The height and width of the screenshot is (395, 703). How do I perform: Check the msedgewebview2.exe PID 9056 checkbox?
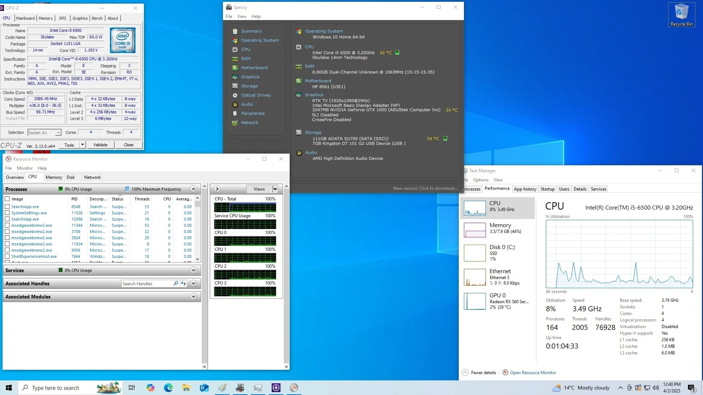[7, 250]
